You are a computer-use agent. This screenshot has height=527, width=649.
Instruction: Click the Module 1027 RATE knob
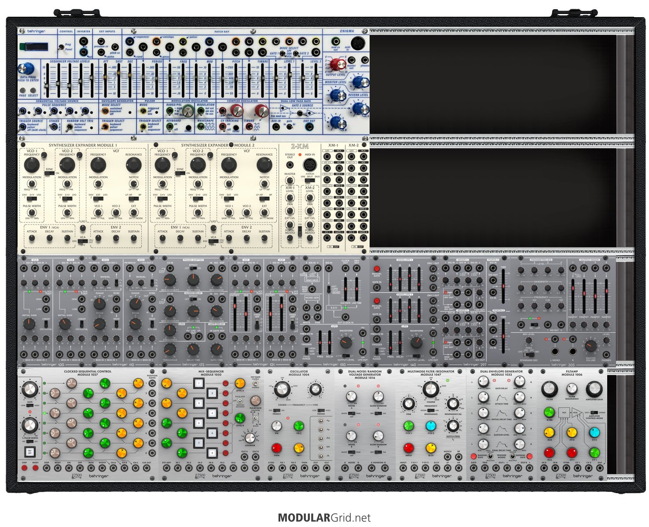tap(29, 389)
